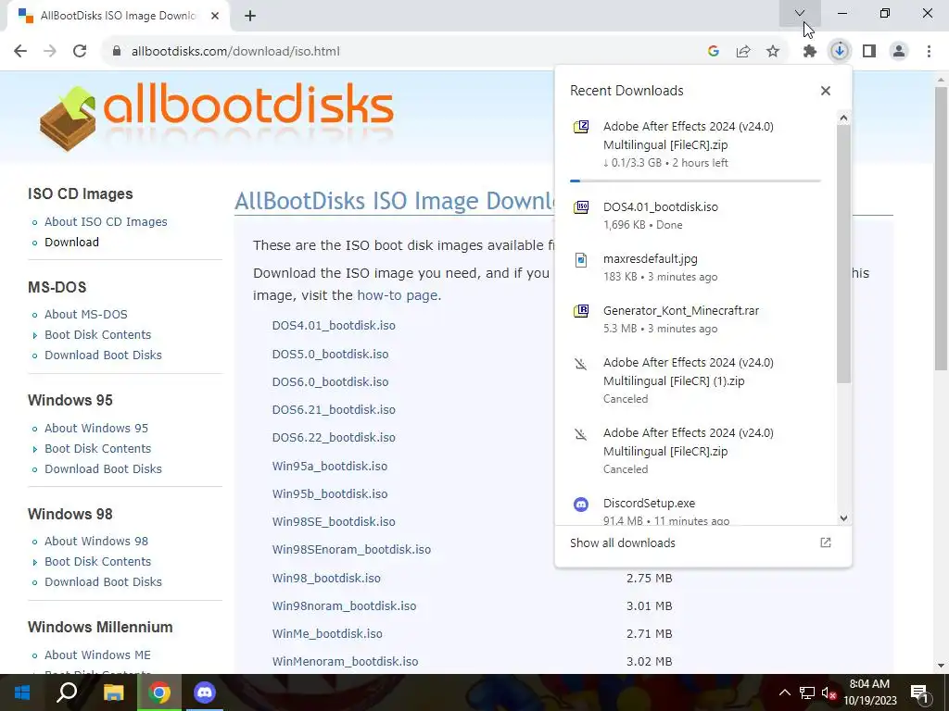This screenshot has height=711, width=949.
Task: Click the muted volume tray icon
Action: [x=829, y=692]
